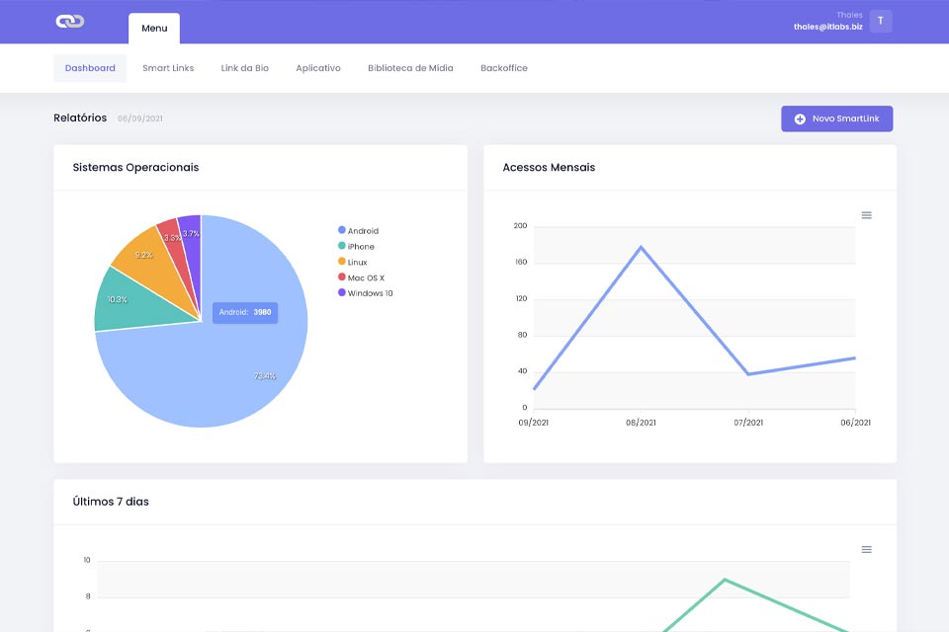Image resolution: width=949 pixels, height=632 pixels.
Task: Click the 06/2021 axis label
Action: (x=855, y=423)
